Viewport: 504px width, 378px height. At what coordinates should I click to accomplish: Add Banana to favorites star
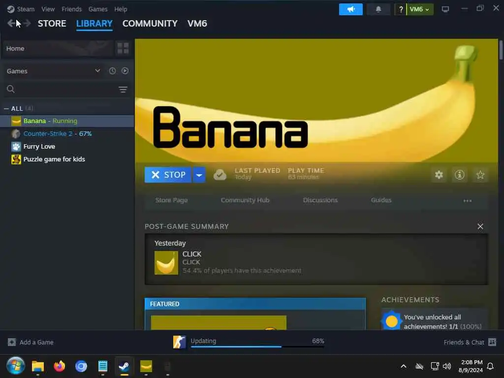tap(480, 175)
